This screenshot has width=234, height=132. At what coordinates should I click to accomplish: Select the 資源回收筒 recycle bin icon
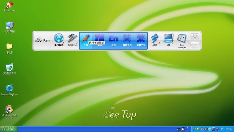[9, 69]
